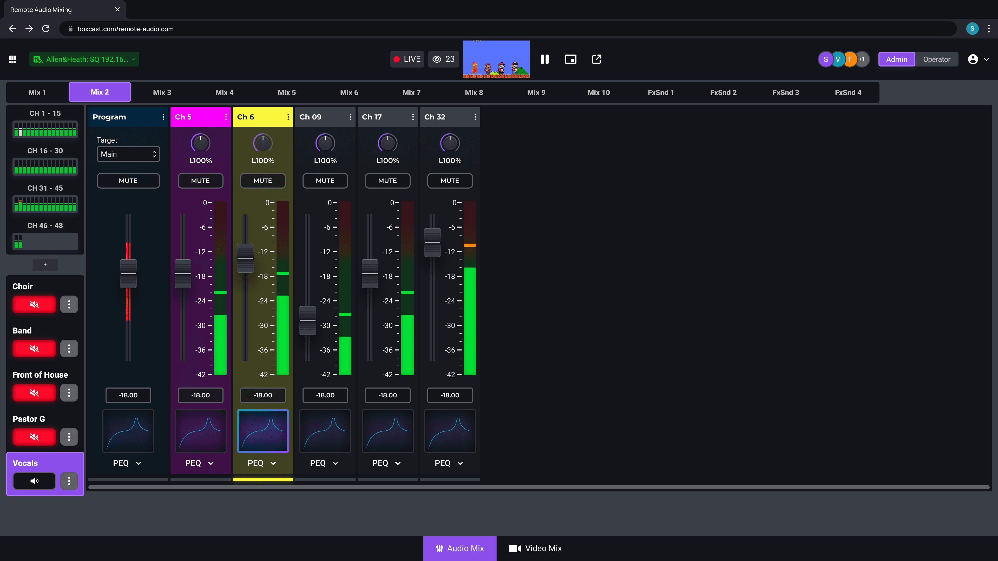Click the Ch 32 pan knob
This screenshot has width=998, height=561.
pos(450,143)
